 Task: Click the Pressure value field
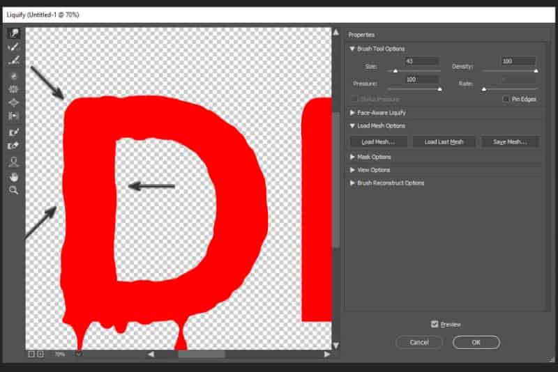[x=422, y=79]
